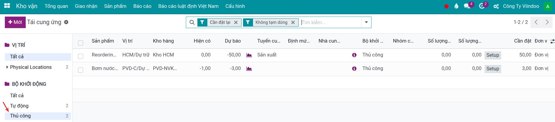Filter by Thủ công trigger

click(38, 116)
